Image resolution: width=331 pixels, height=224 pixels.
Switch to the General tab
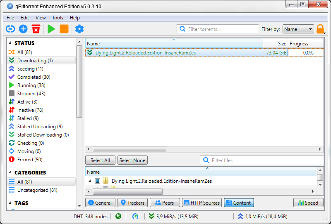click(100, 203)
